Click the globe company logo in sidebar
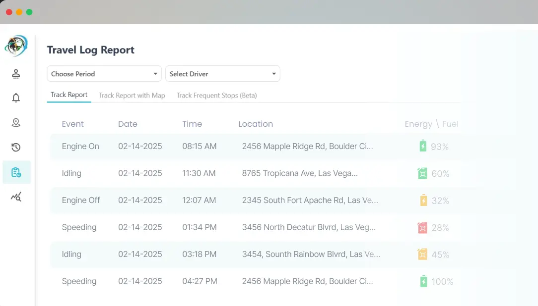The height and width of the screenshot is (306, 538). (x=16, y=46)
